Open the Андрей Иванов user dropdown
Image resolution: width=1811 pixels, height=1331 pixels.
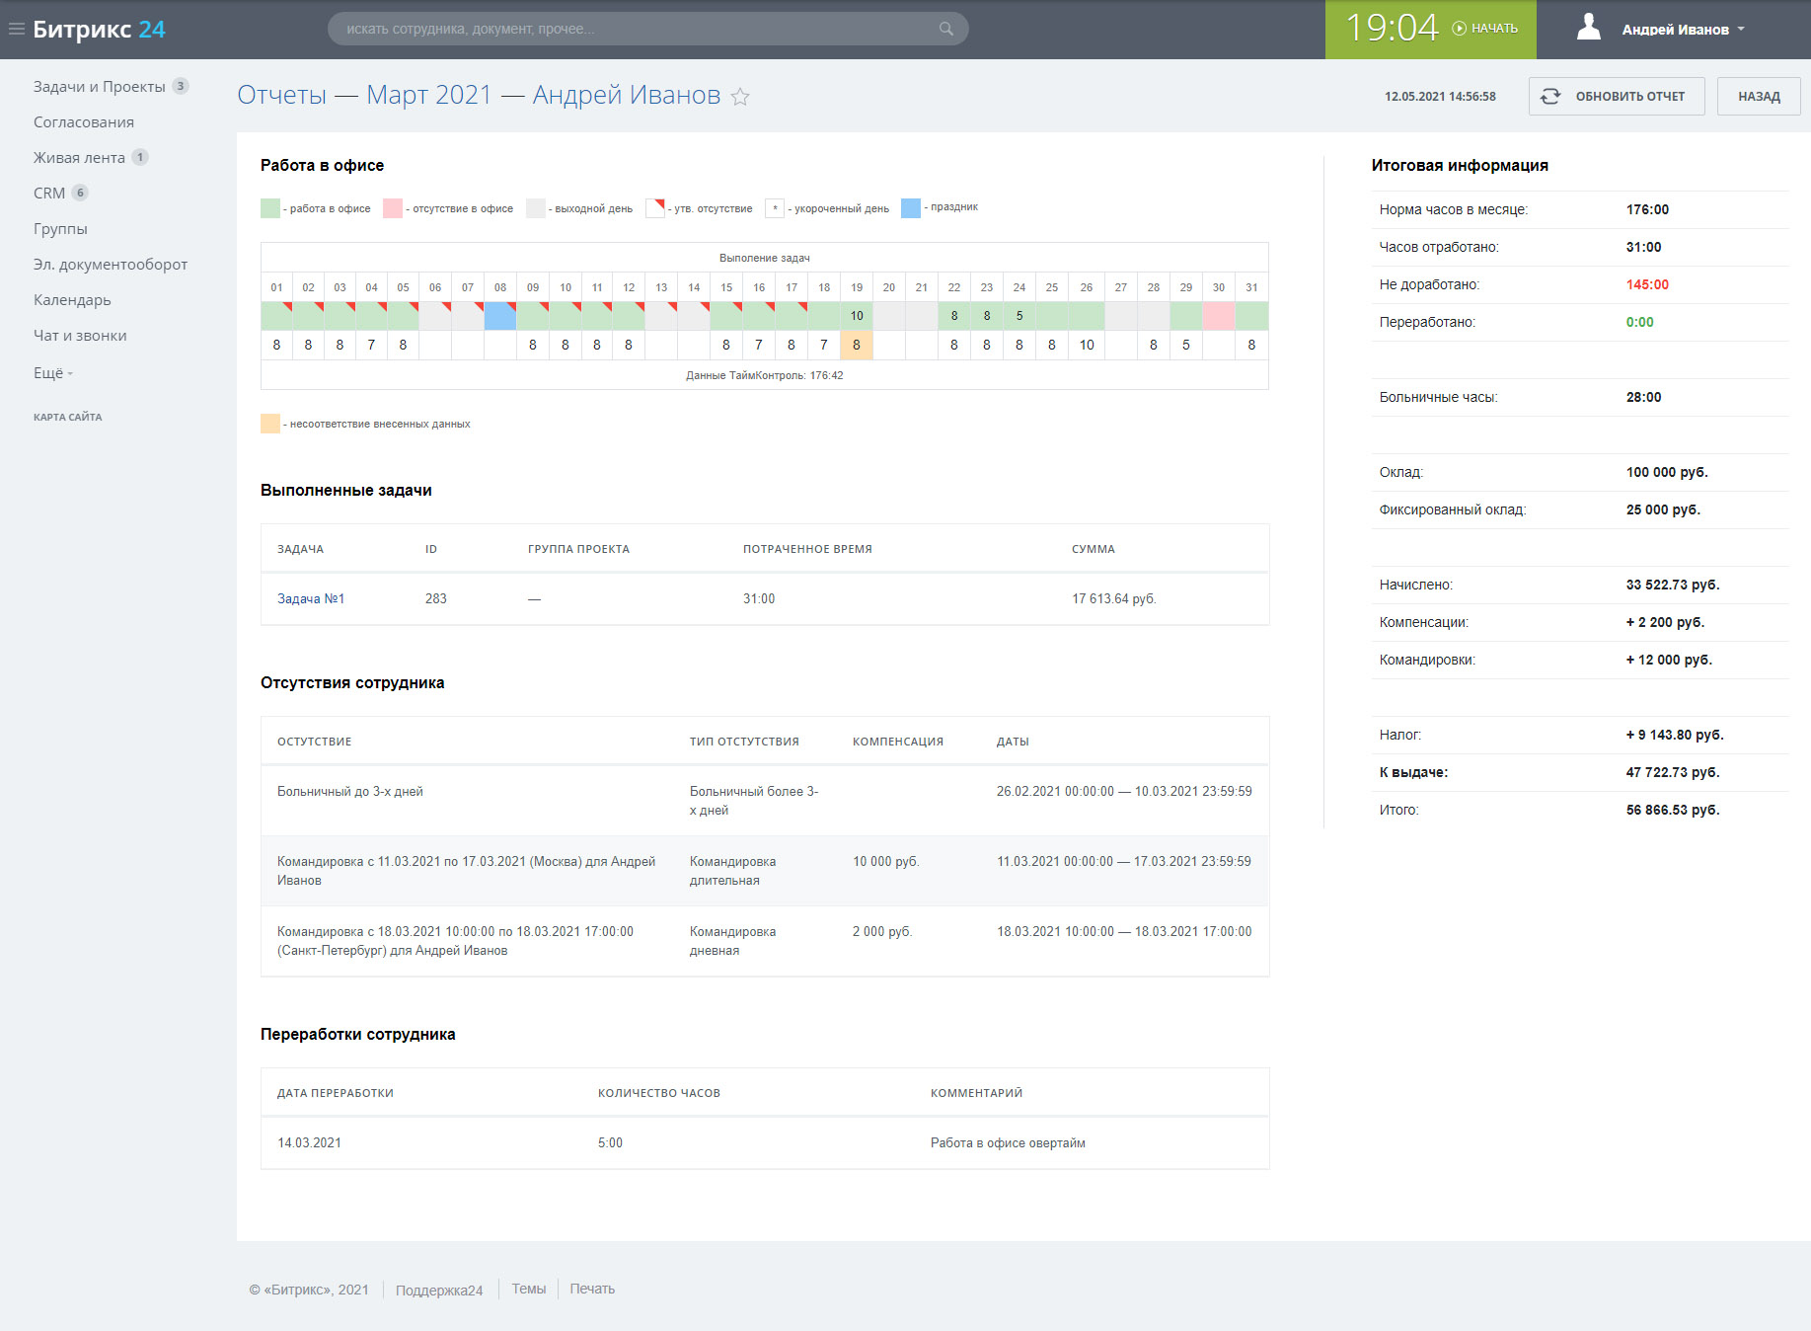tap(1683, 30)
